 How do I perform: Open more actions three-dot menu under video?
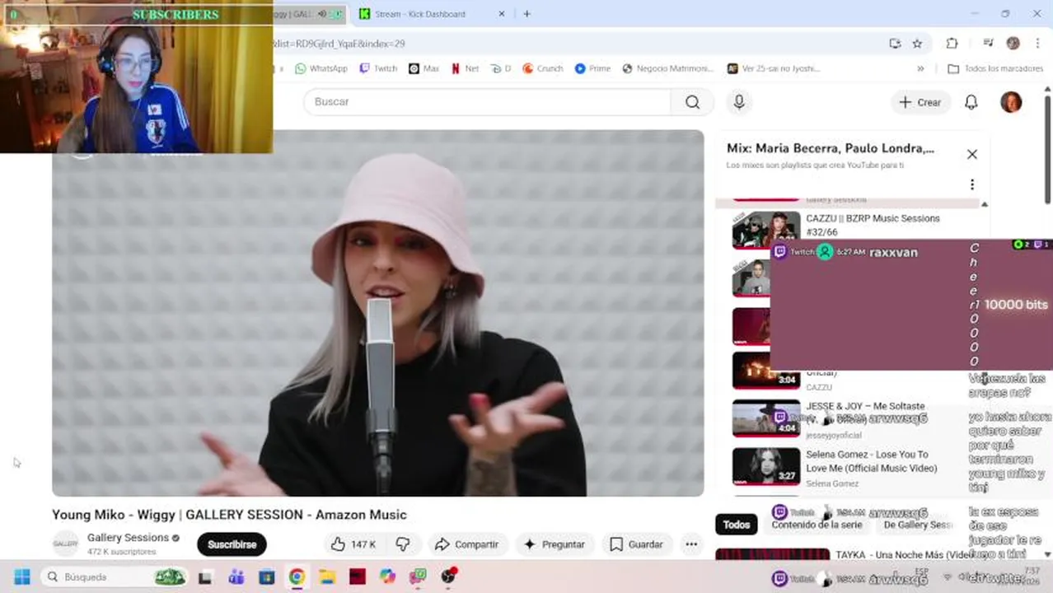pyautogui.click(x=691, y=544)
